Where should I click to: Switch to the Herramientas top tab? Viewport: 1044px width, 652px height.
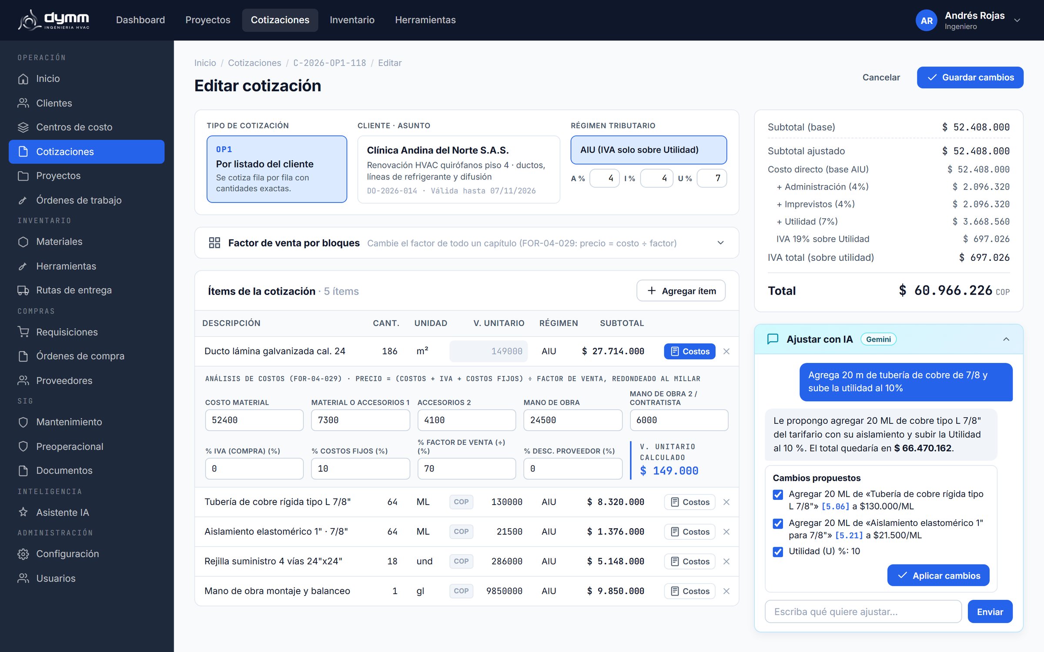pos(425,20)
